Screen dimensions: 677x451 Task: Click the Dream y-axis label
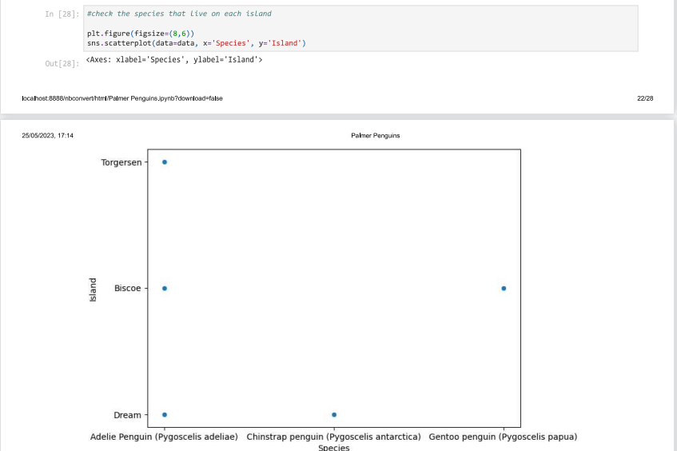click(x=127, y=415)
